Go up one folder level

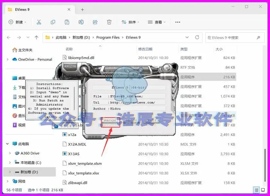[x=36, y=38]
